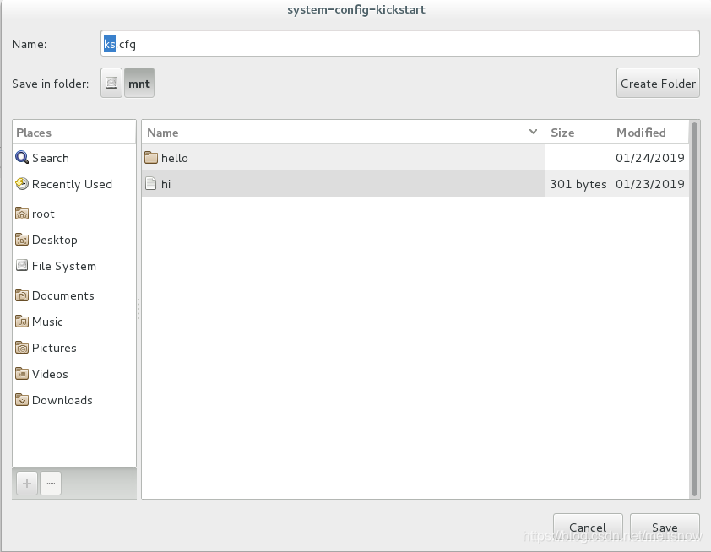The image size is (711, 552).
Task: Go to the Pictures place label
Action: click(54, 348)
